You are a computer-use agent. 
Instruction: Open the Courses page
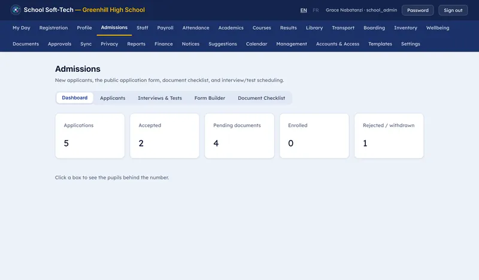(x=262, y=28)
